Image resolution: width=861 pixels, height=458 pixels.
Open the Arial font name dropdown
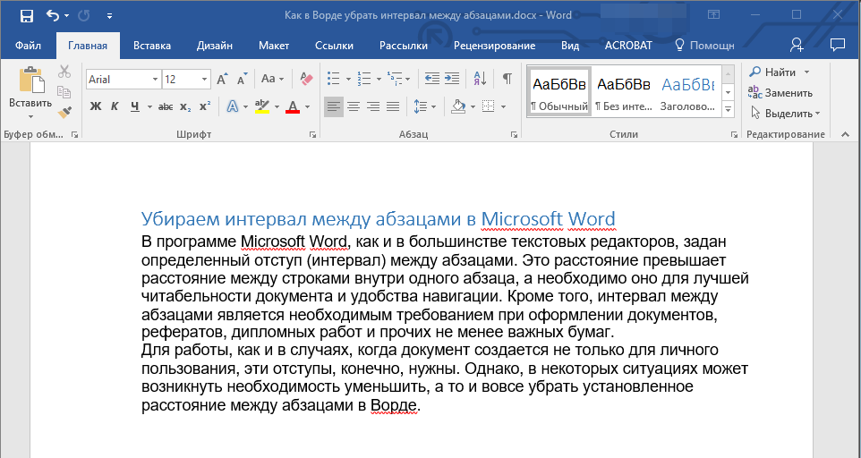tap(155, 80)
